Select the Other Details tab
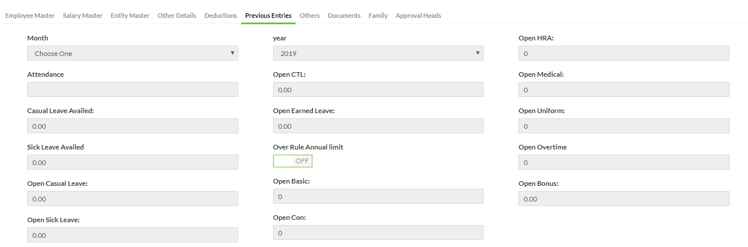 [177, 16]
